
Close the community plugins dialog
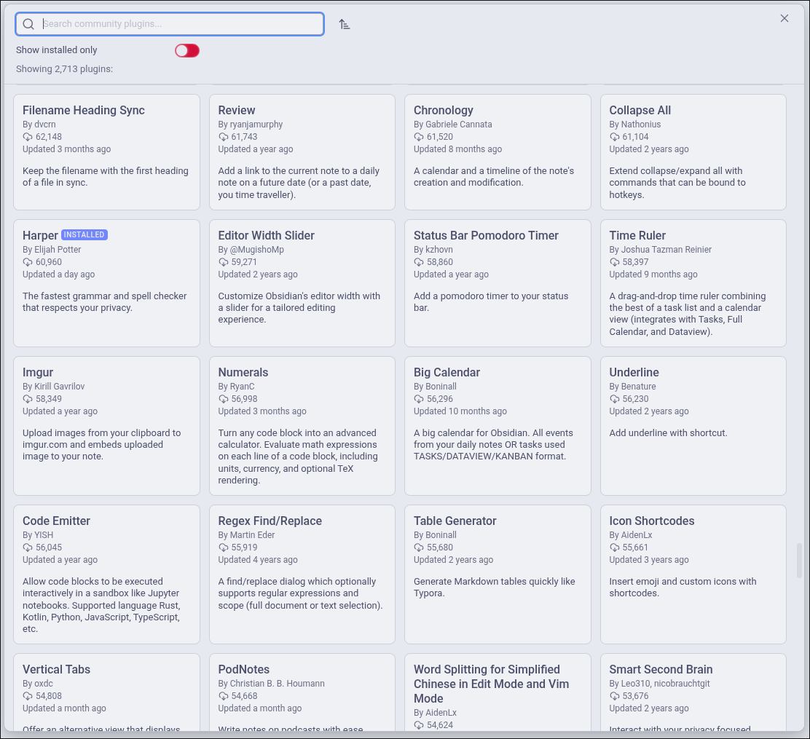(x=785, y=18)
